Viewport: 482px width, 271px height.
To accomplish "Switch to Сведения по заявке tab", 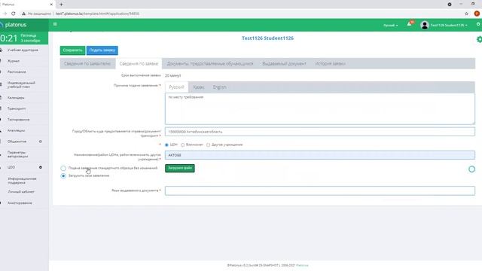I will click(x=139, y=63).
